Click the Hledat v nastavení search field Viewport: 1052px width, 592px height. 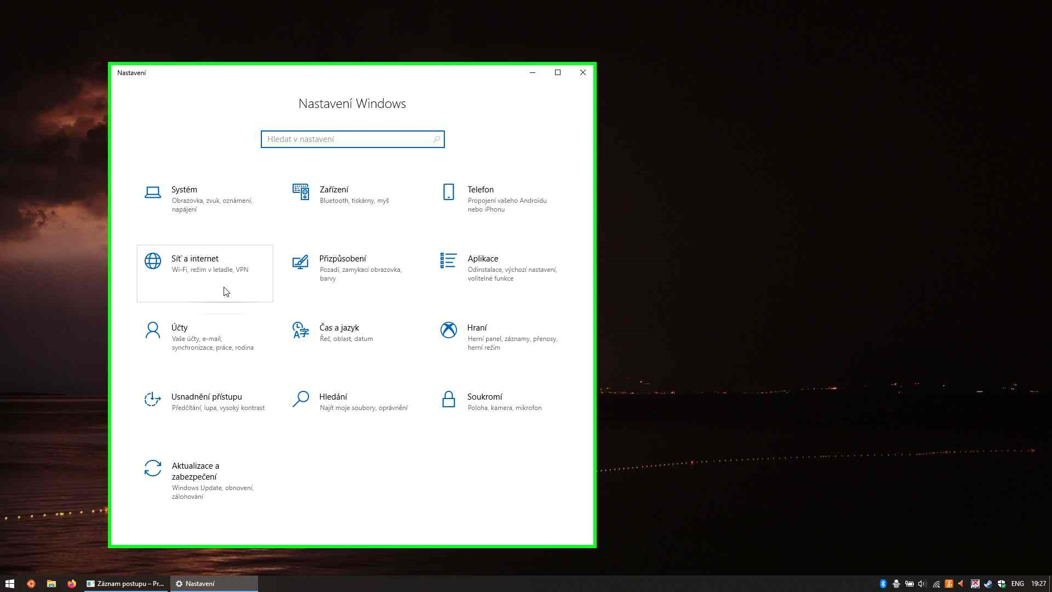[353, 139]
